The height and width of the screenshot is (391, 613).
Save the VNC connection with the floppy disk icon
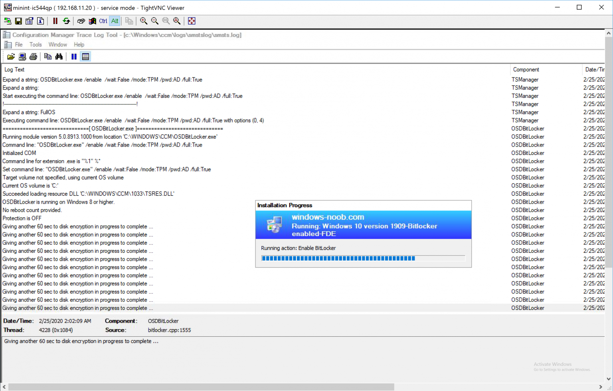[18, 21]
